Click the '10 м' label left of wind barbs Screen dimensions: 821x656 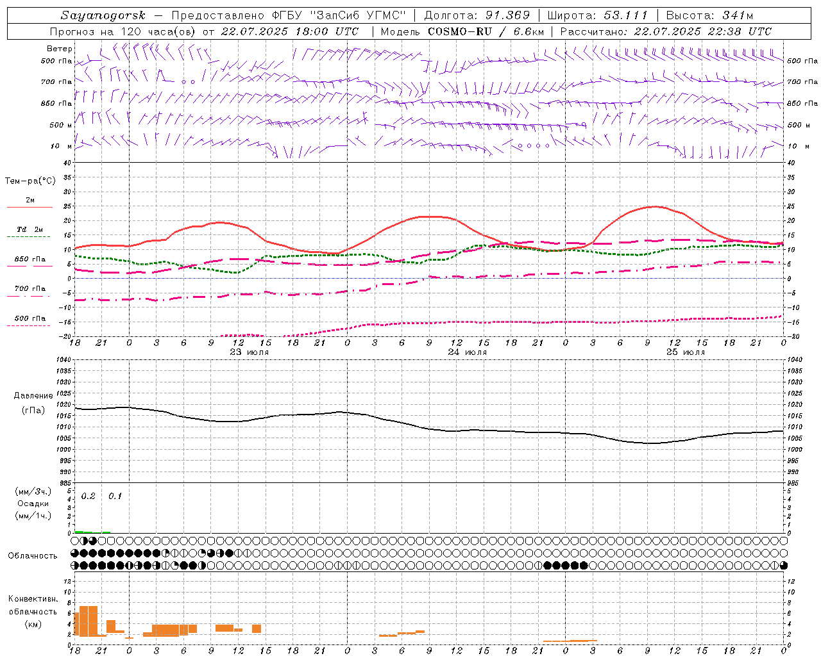tap(62, 146)
